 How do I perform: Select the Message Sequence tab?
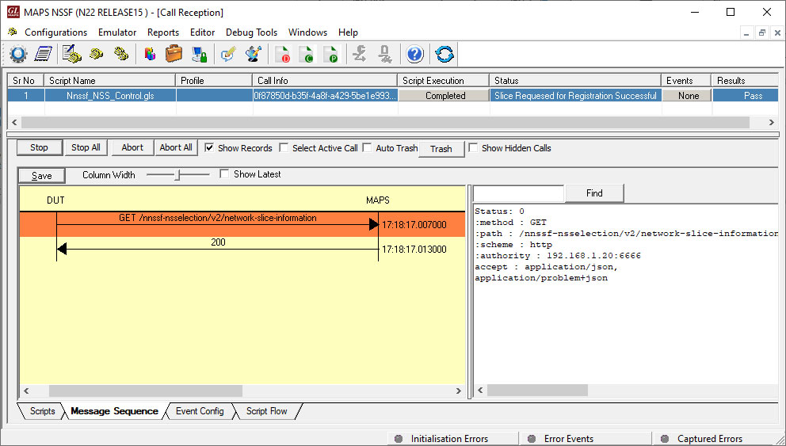tap(114, 411)
